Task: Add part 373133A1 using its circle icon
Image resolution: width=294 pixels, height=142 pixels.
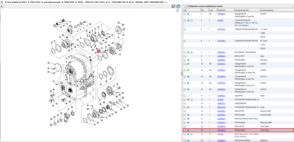Action: pos(185,29)
